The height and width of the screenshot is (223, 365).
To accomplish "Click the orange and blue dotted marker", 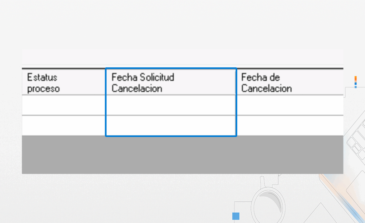I will point(355,82).
